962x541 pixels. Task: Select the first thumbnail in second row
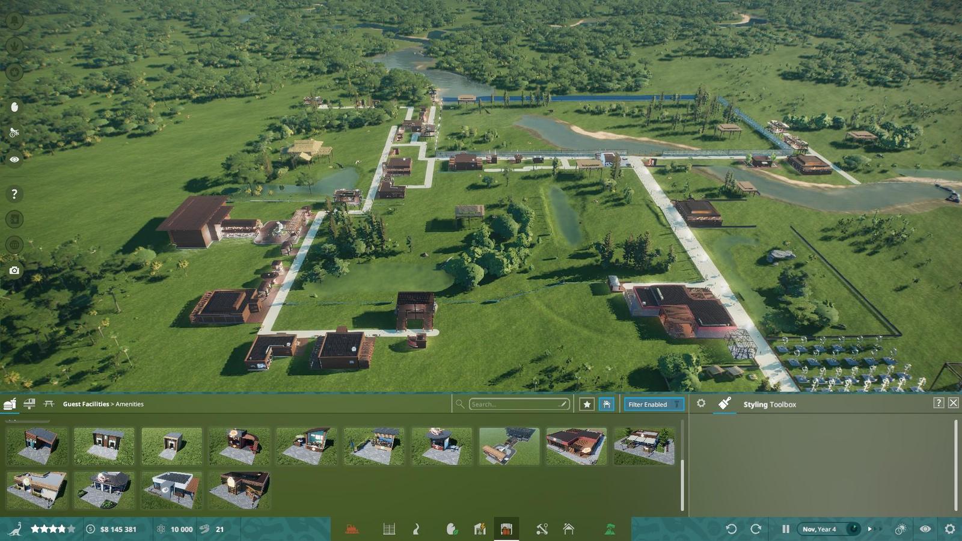(x=37, y=490)
